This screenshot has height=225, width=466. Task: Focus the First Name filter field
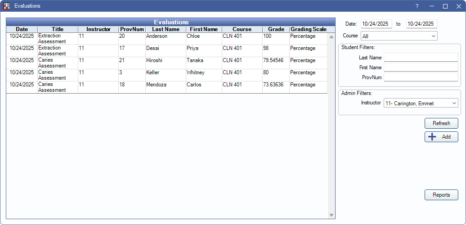(x=421, y=67)
